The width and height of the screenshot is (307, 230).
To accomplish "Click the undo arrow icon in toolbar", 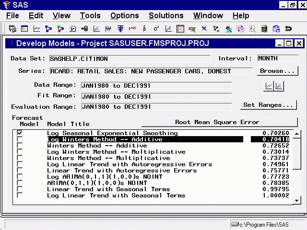I will tap(288, 29).
